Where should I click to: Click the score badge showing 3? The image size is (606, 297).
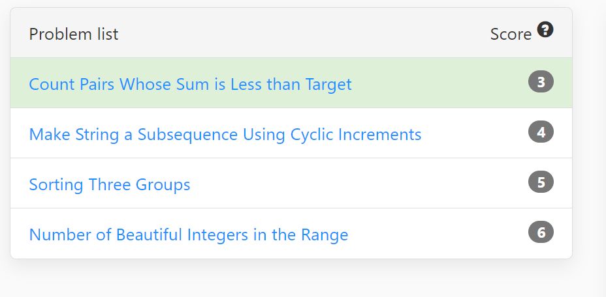pyautogui.click(x=541, y=82)
